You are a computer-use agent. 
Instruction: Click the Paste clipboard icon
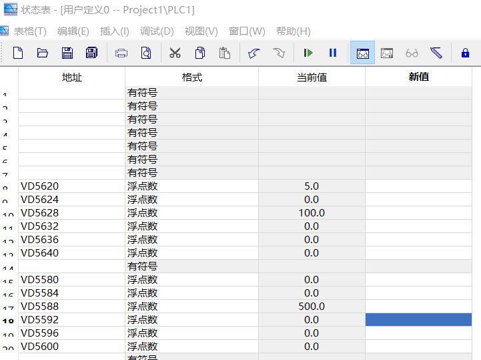(225, 53)
